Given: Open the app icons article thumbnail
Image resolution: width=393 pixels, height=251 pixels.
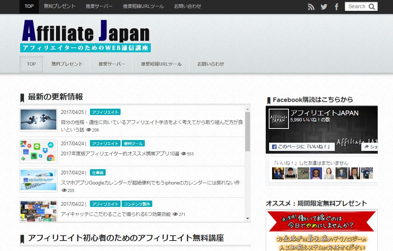Looking at the screenshot, I should [38, 151].
